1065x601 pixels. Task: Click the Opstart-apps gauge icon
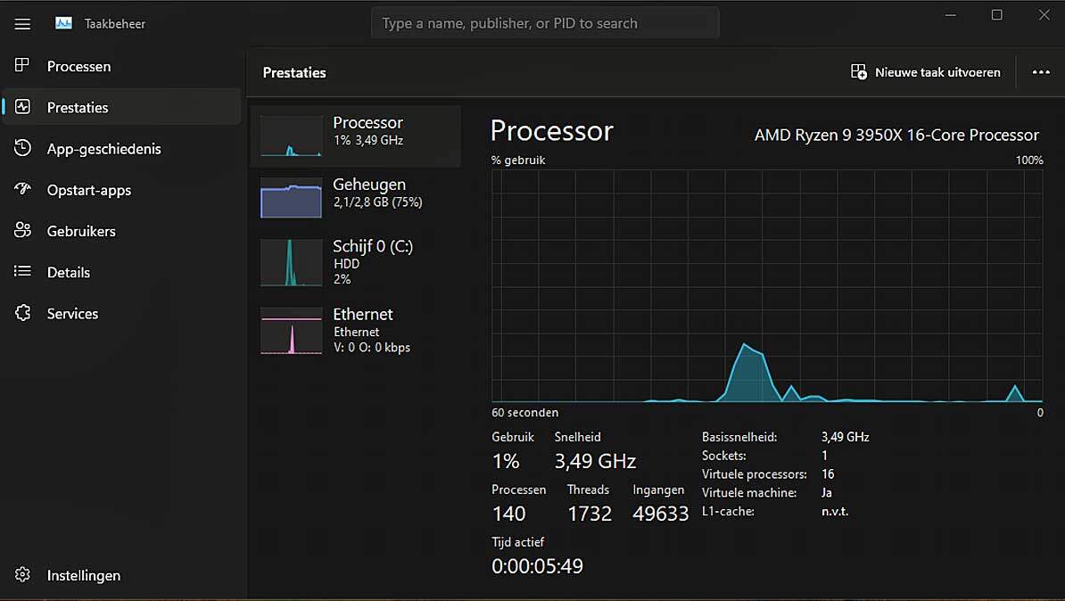[x=22, y=189]
